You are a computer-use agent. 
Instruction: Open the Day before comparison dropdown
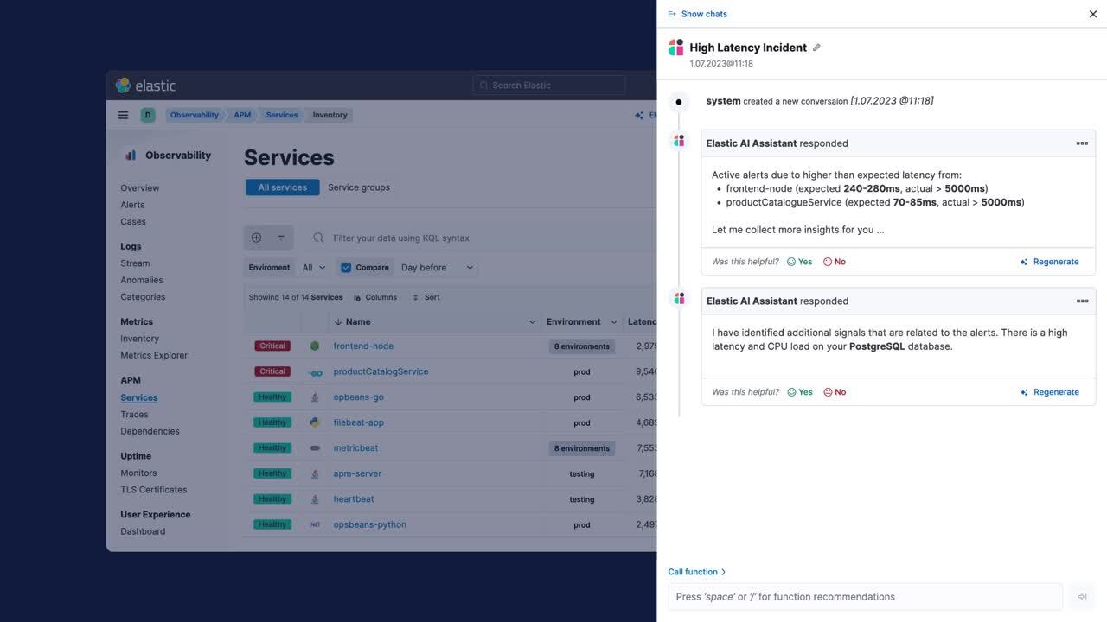pos(437,268)
